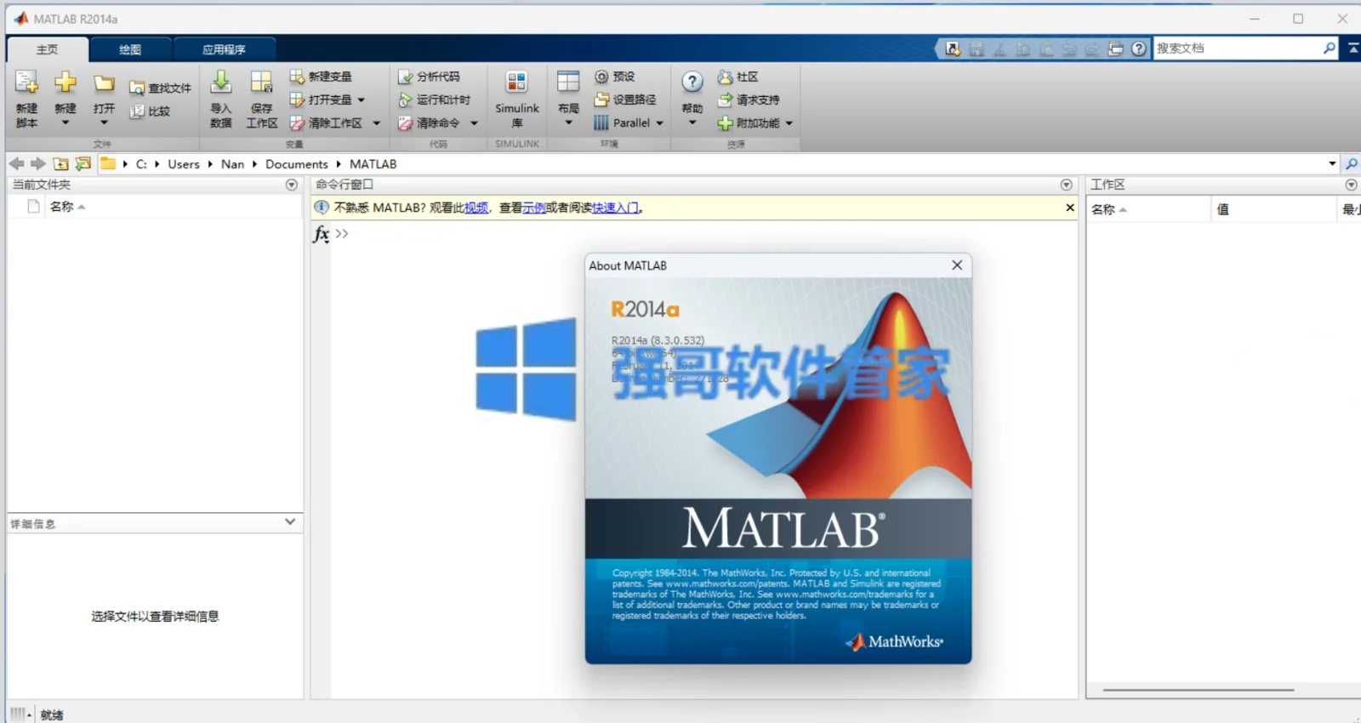Search the current folder with address bar magnifier
This screenshot has width=1361, height=723.
coord(1352,163)
